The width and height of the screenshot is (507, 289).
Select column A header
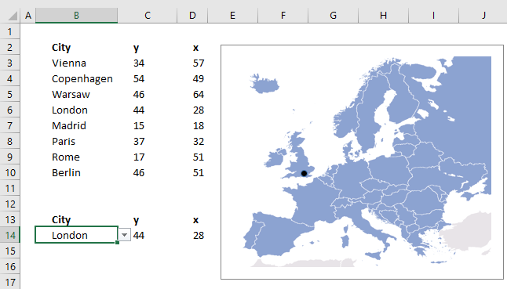28,16
